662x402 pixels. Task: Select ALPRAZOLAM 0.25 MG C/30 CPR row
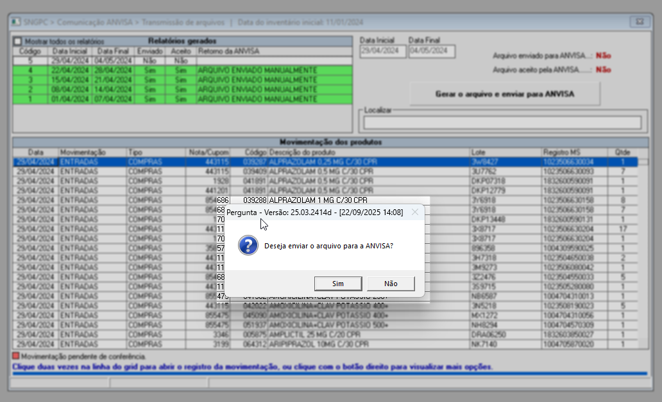click(325, 162)
